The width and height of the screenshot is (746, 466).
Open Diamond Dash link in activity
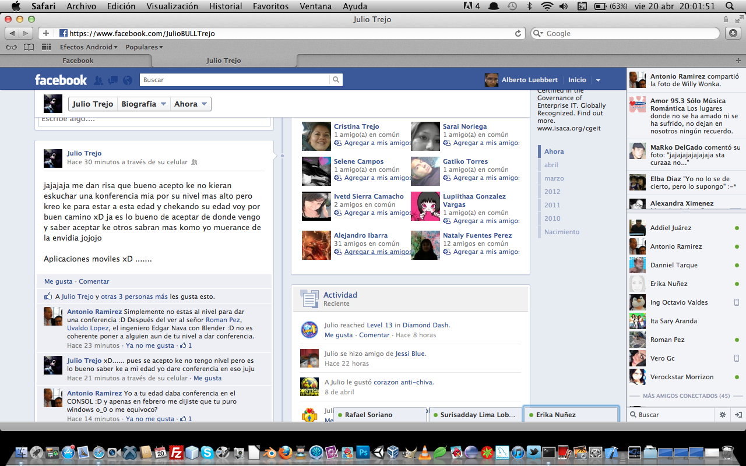click(425, 325)
